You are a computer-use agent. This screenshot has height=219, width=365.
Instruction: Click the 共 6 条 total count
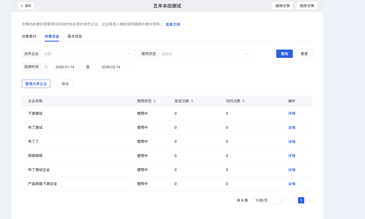click(242, 200)
